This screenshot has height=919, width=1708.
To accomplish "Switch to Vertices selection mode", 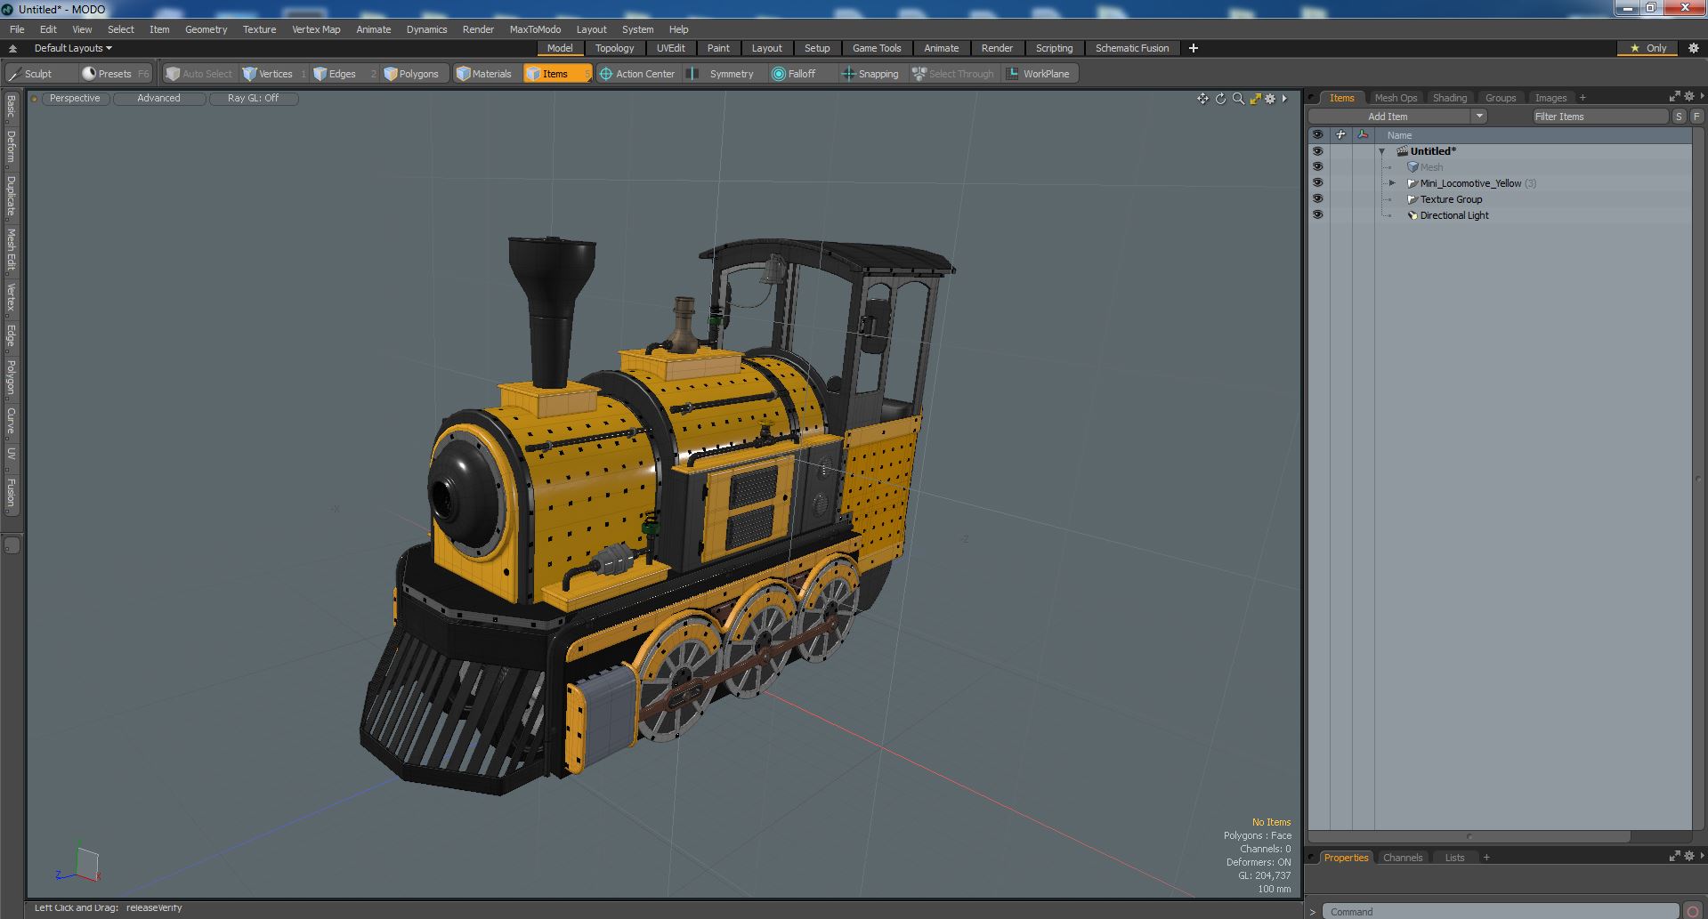I will (274, 74).
